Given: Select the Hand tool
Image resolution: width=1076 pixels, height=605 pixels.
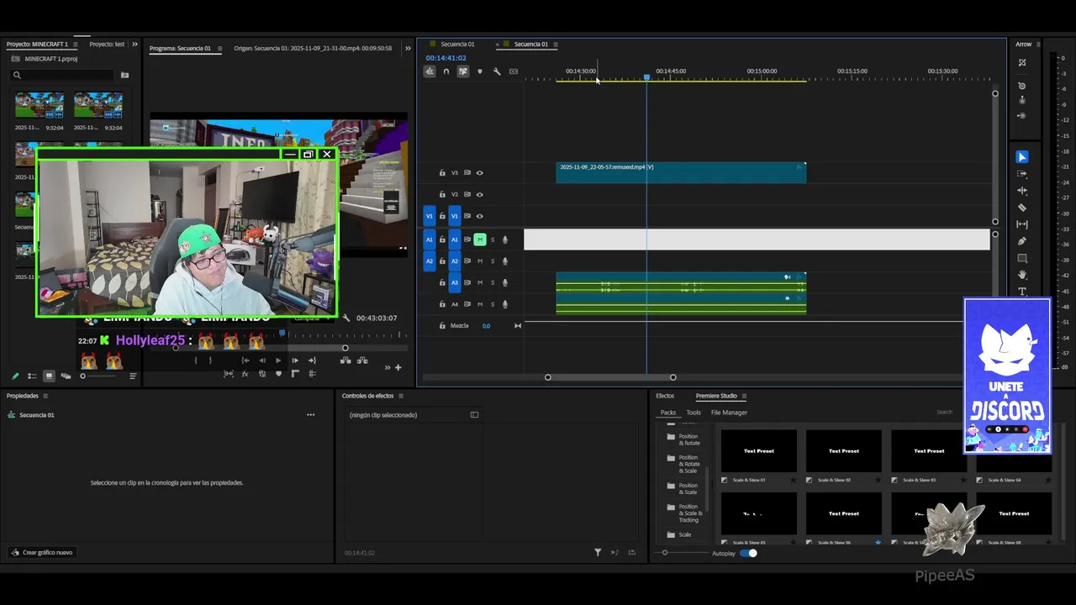Looking at the screenshot, I should click(1022, 275).
